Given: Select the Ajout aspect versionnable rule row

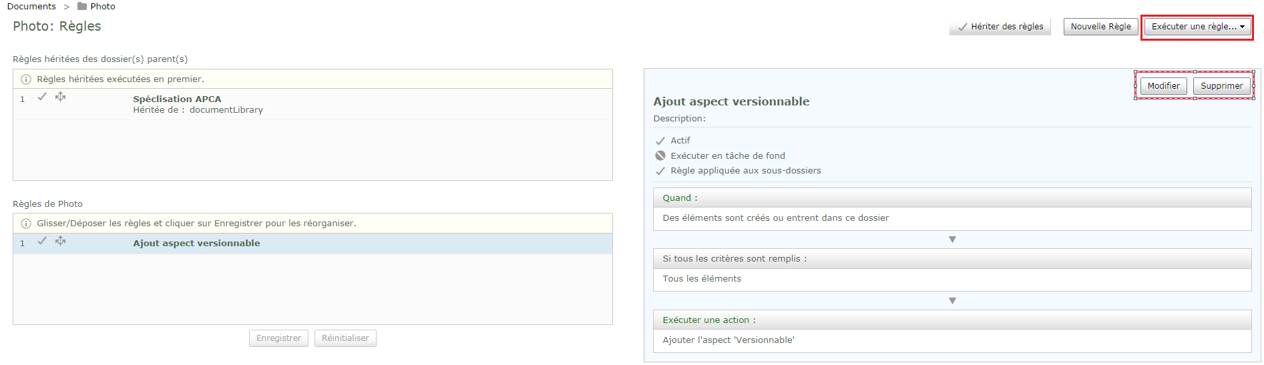Looking at the screenshot, I should pyautogui.click(x=312, y=244).
